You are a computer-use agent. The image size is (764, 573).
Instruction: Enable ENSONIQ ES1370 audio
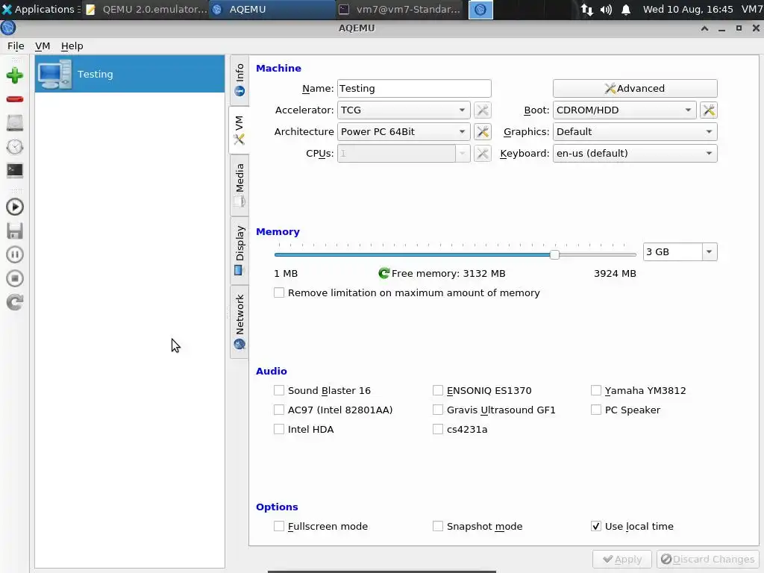coord(437,390)
